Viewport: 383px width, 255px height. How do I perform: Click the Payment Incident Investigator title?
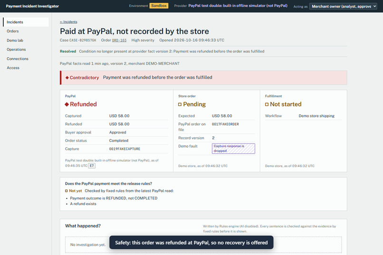click(32, 6)
